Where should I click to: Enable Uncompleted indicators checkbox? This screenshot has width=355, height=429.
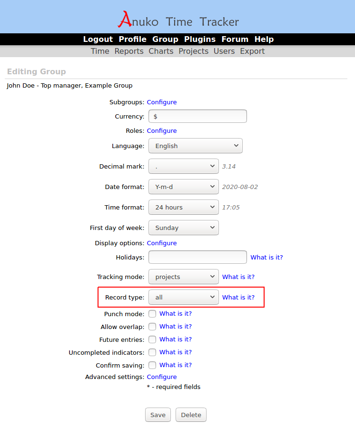tap(152, 352)
